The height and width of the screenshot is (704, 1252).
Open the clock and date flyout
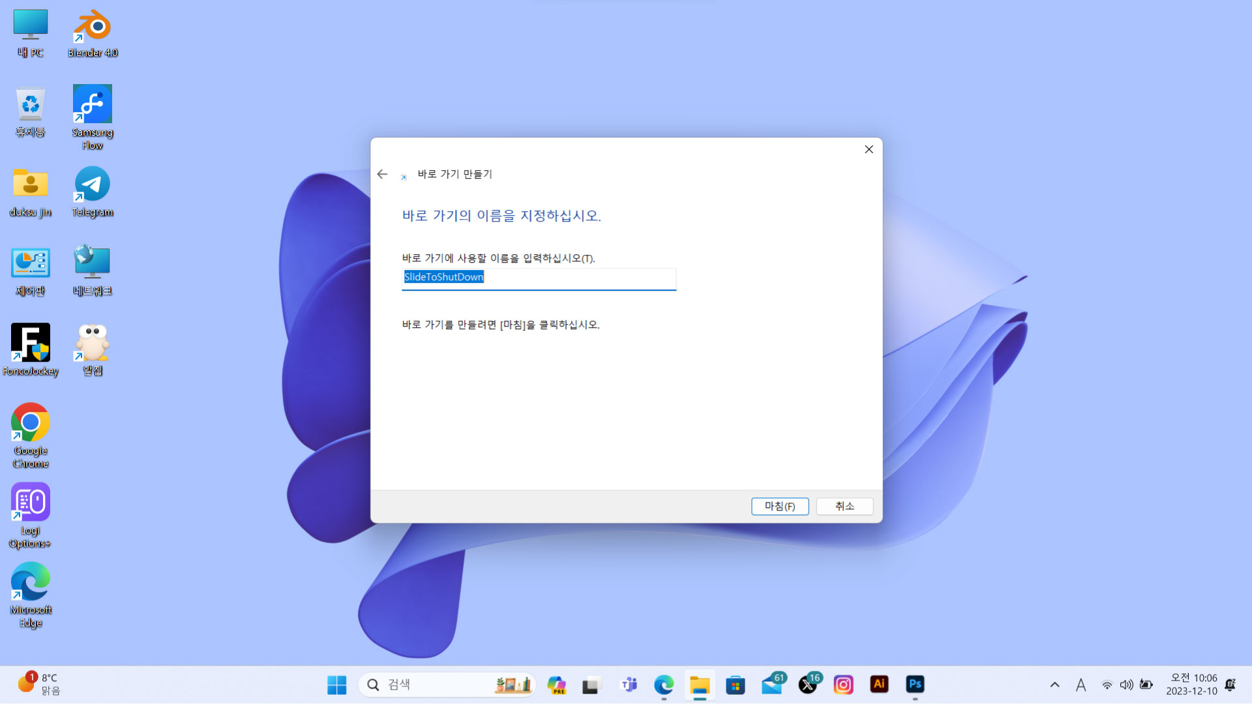point(1192,684)
